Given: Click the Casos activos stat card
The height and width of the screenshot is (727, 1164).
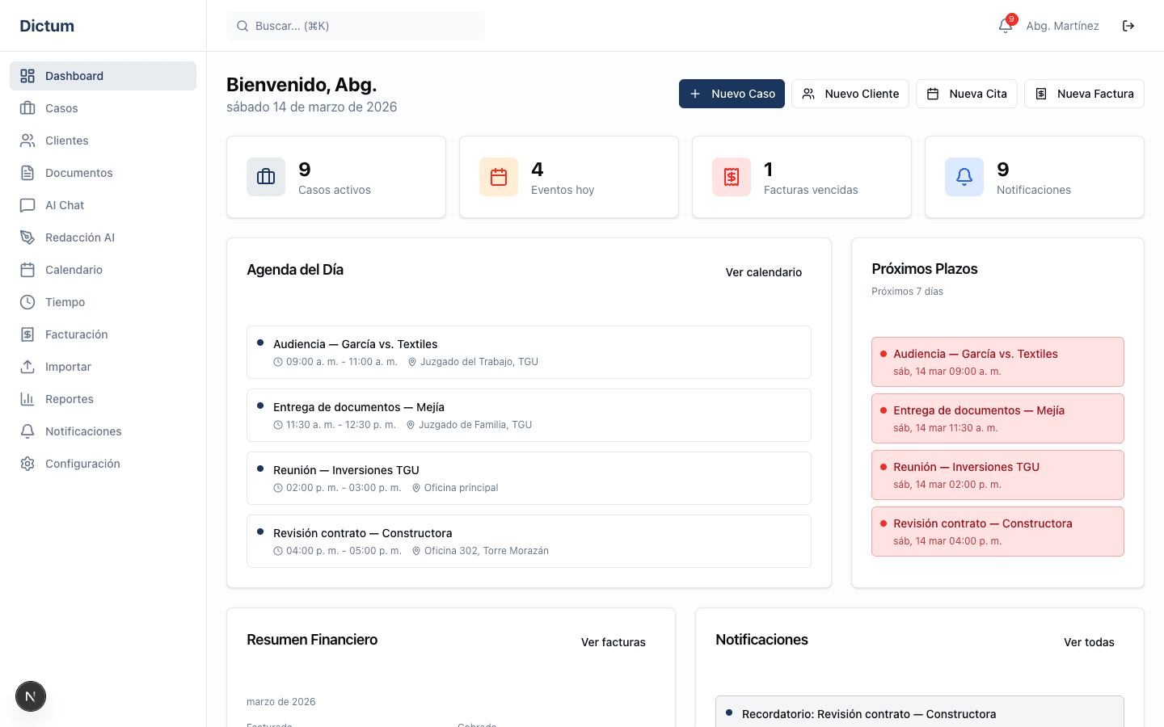Looking at the screenshot, I should click(x=336, y=177).
